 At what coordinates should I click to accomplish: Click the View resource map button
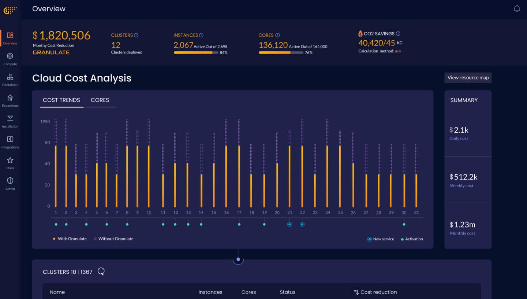[x=468, y=78]
